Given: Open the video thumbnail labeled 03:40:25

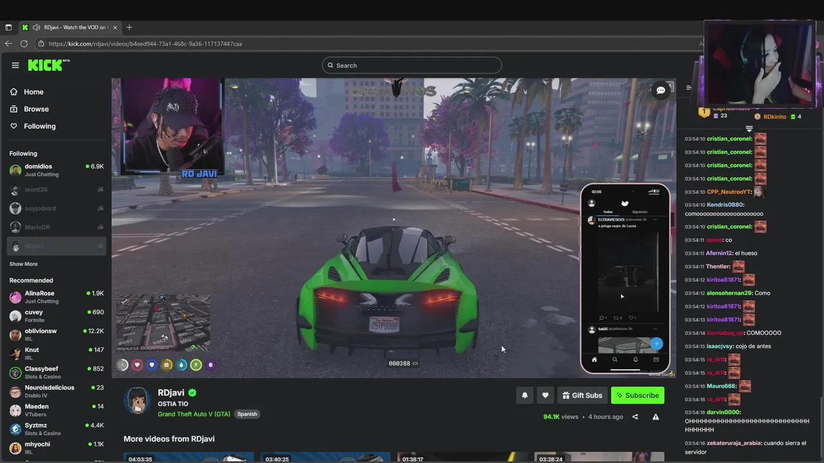Looking at the screenshot, I should (x=325, y=457).
